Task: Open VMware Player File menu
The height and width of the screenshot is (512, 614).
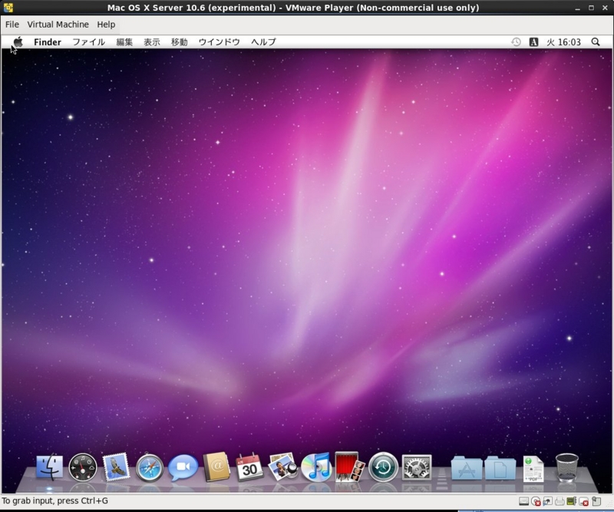Action: [12, 25]
